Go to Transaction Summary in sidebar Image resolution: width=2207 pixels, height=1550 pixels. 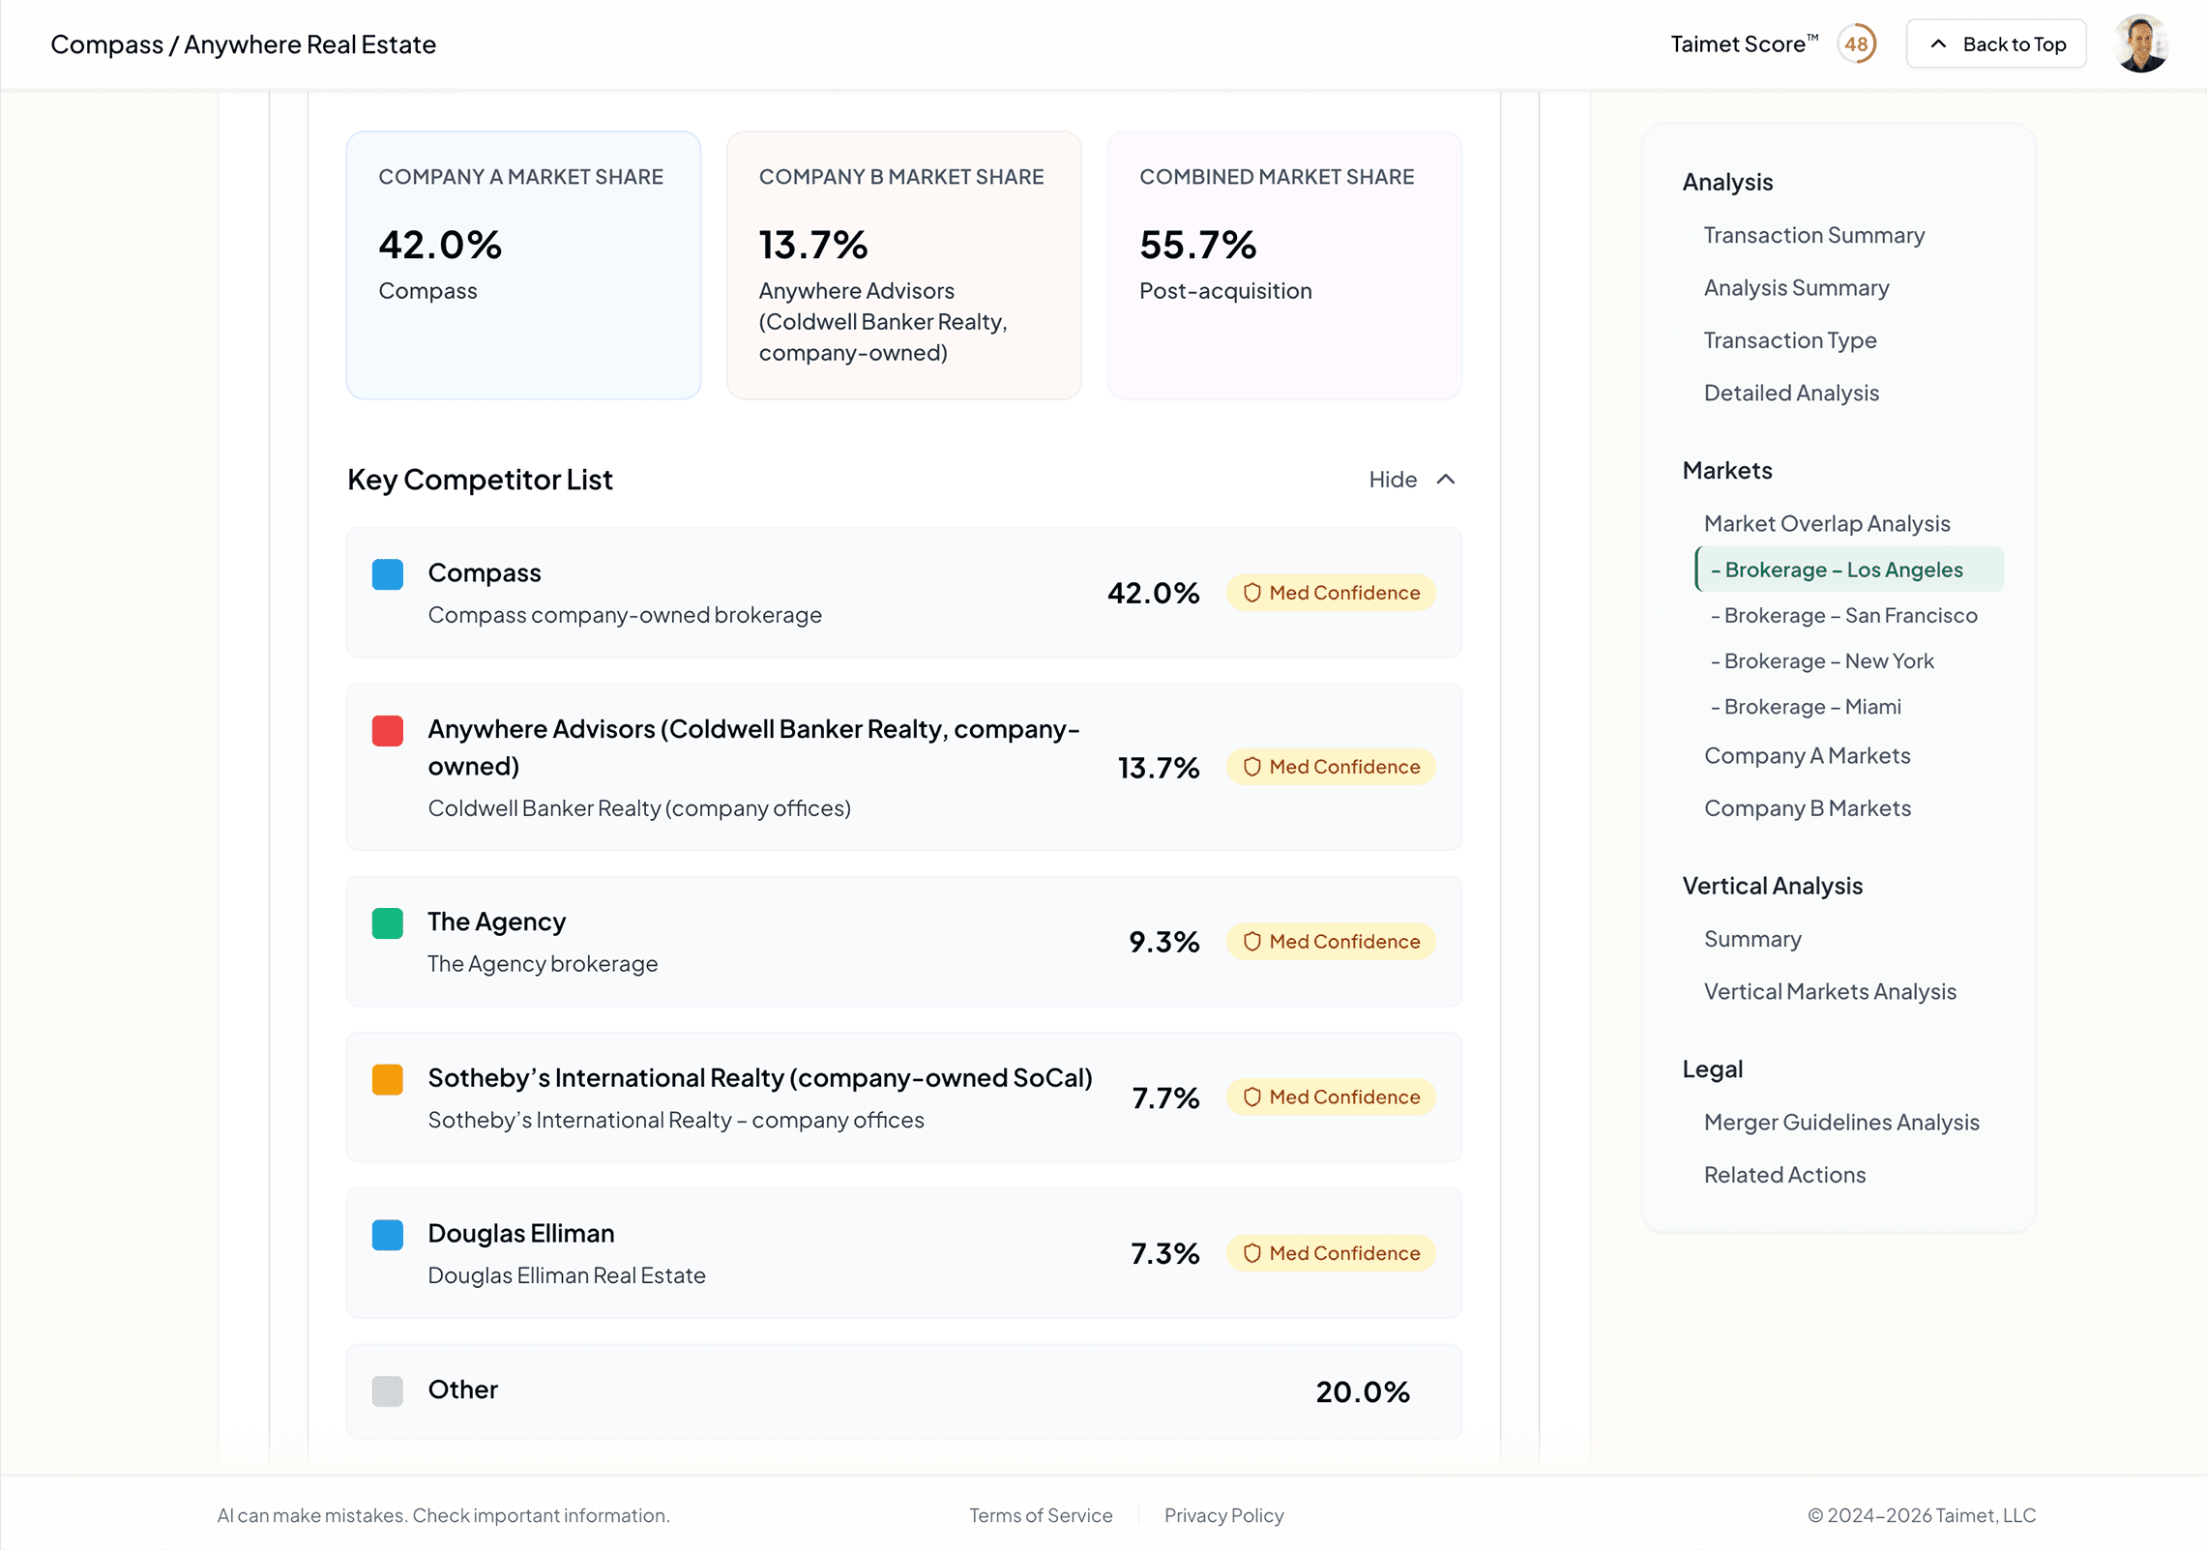pos(1813,235)
